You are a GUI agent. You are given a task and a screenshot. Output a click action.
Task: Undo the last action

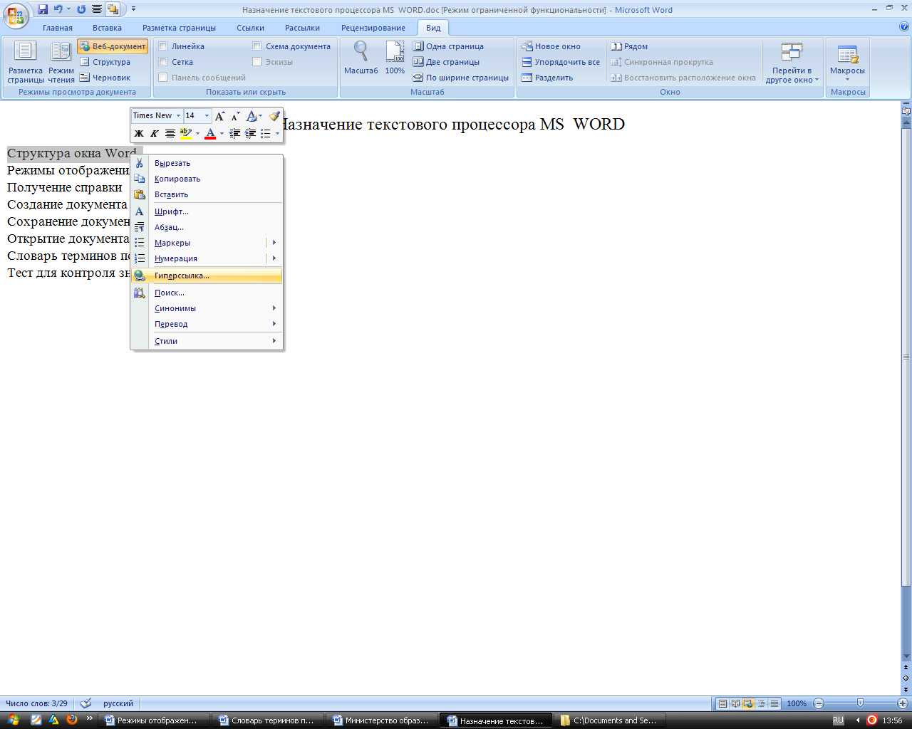pos(58,9)
